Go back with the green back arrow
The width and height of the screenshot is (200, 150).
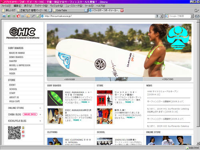9,16
